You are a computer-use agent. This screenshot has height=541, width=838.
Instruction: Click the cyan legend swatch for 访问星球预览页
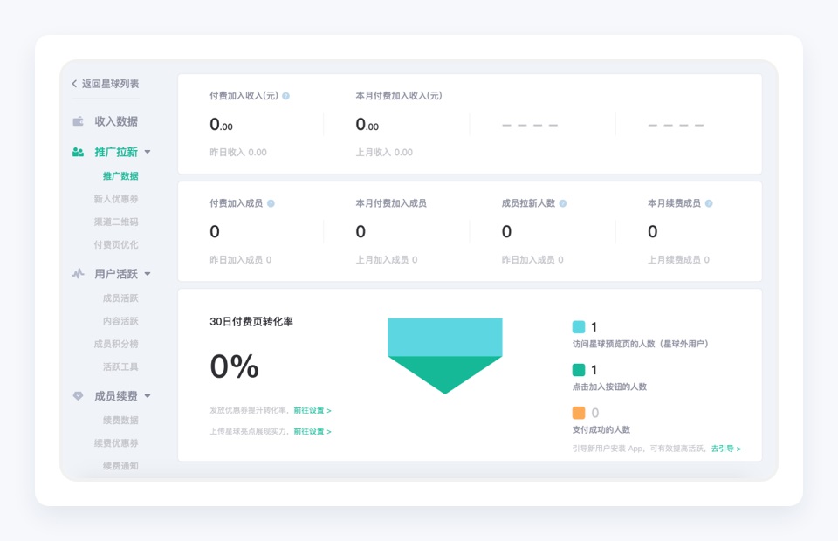click(x=578, y=327)
